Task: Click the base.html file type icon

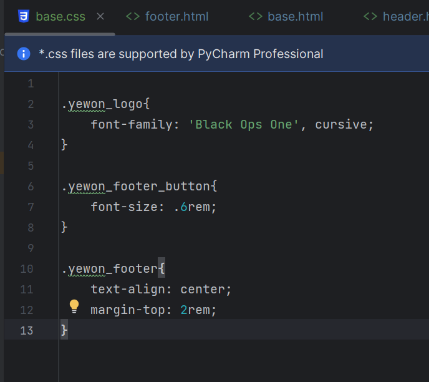Action: [256, 16]
